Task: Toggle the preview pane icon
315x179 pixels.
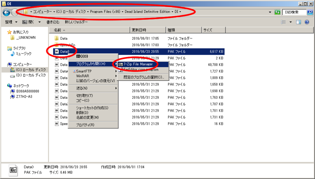Action: point(298,22)
